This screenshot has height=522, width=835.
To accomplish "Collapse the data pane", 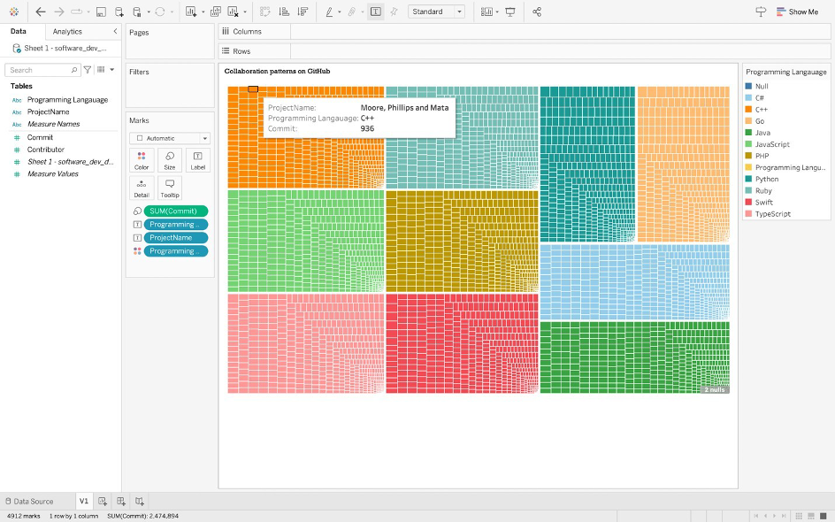I will tap(115, 32).
